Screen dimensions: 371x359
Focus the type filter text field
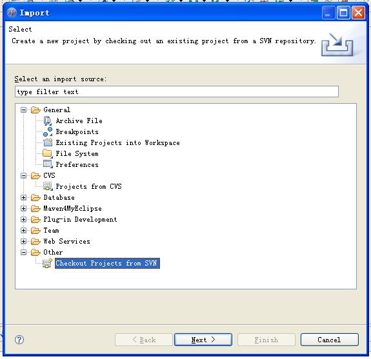(177, 92)
